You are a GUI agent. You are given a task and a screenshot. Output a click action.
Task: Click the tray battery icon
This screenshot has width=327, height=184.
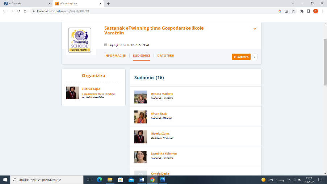click(x=299, y=180)
